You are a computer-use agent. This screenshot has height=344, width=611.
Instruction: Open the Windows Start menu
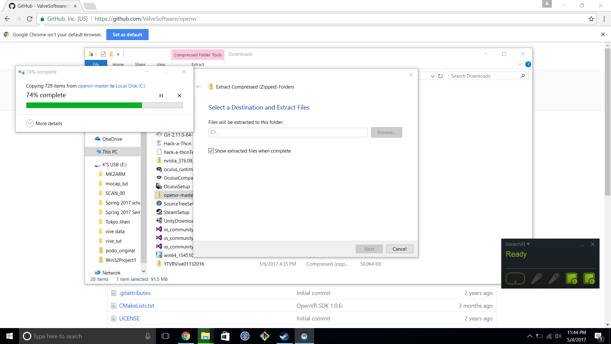(10, 336)
